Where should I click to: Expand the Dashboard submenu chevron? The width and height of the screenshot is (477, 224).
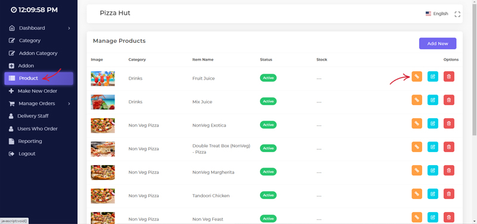tap(69, 28)
